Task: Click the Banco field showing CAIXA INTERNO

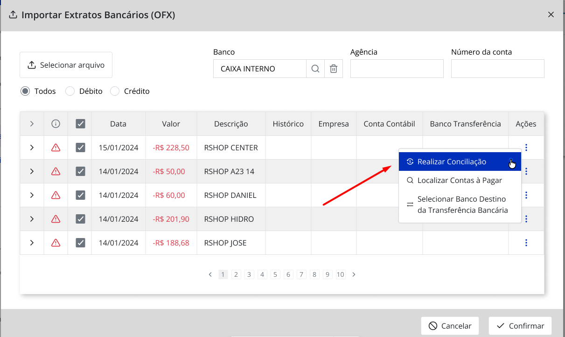Action: click(x=260, y=69)
